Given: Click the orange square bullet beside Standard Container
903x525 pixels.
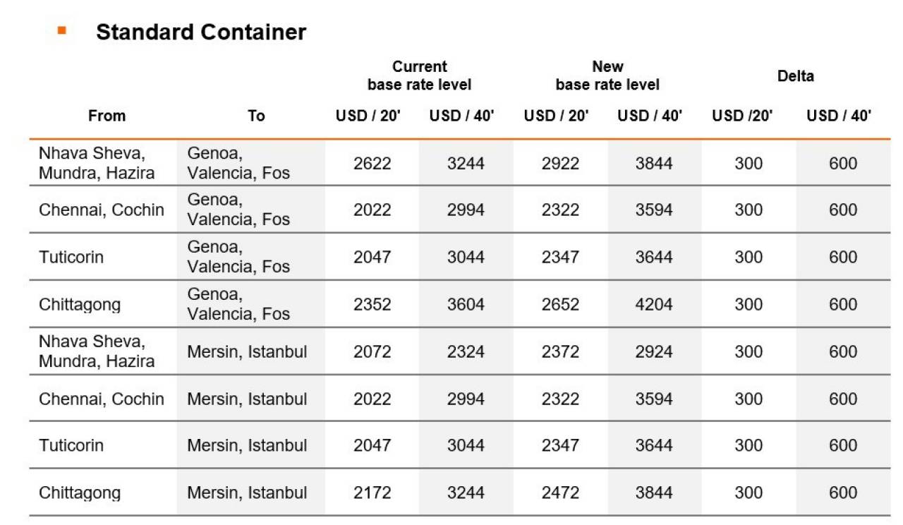Looking at the screenshot, I should 62,30.
